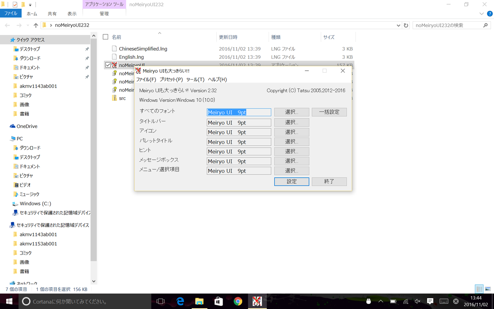Select the ChineseSimplified.lng file
The width and height of the screenshot is (494, 309).
pos(143,49)
